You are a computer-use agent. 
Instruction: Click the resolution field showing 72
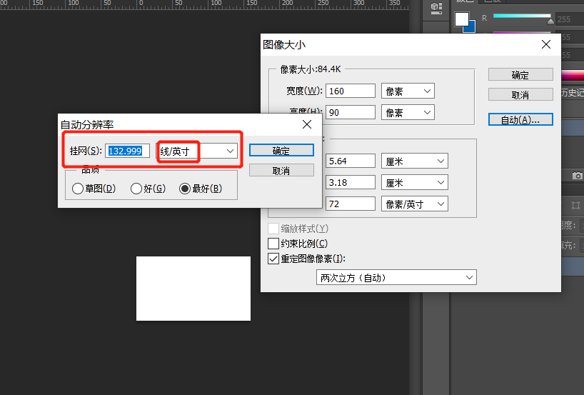point(350,204)
